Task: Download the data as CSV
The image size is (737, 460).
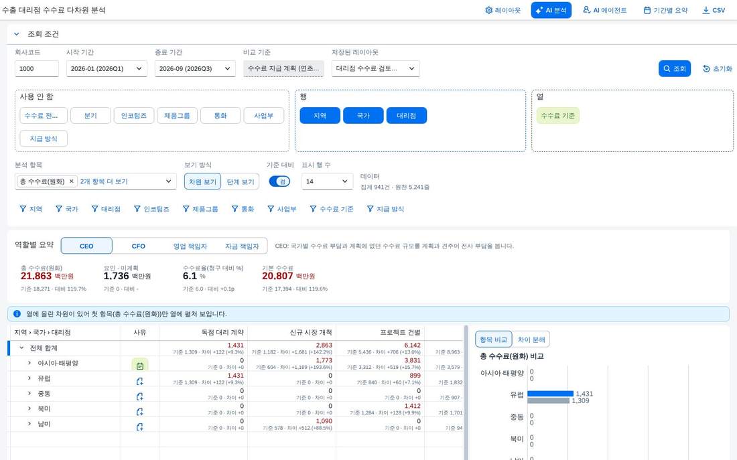Action: pyautogui.click(x=714, y=10)
